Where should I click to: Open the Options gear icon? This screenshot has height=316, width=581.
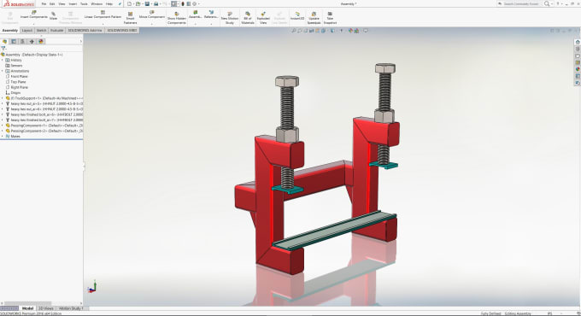tap(194, 3)
